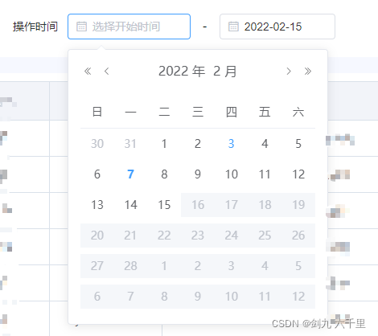Viewport: 378px width, 336px height.
Task: Choose date 14
Action: pyautogui.click(x=130, y=205)
